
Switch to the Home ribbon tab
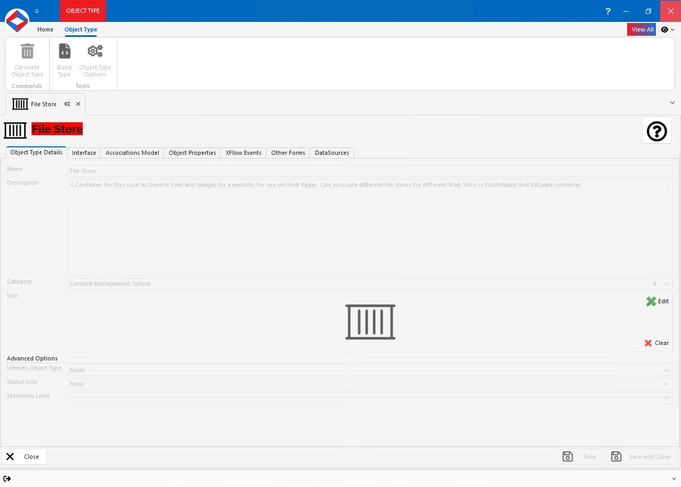click(x=45, y=29)
